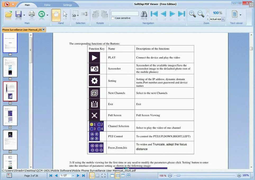The image size is (255, 180).
Task: Choose the four-page grid layout
Action: [129, 176]
